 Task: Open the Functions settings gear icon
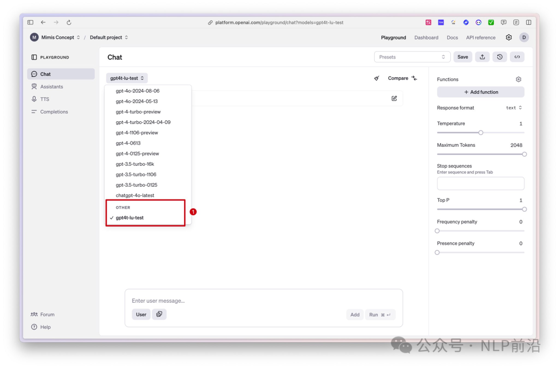tap(518, 79)
